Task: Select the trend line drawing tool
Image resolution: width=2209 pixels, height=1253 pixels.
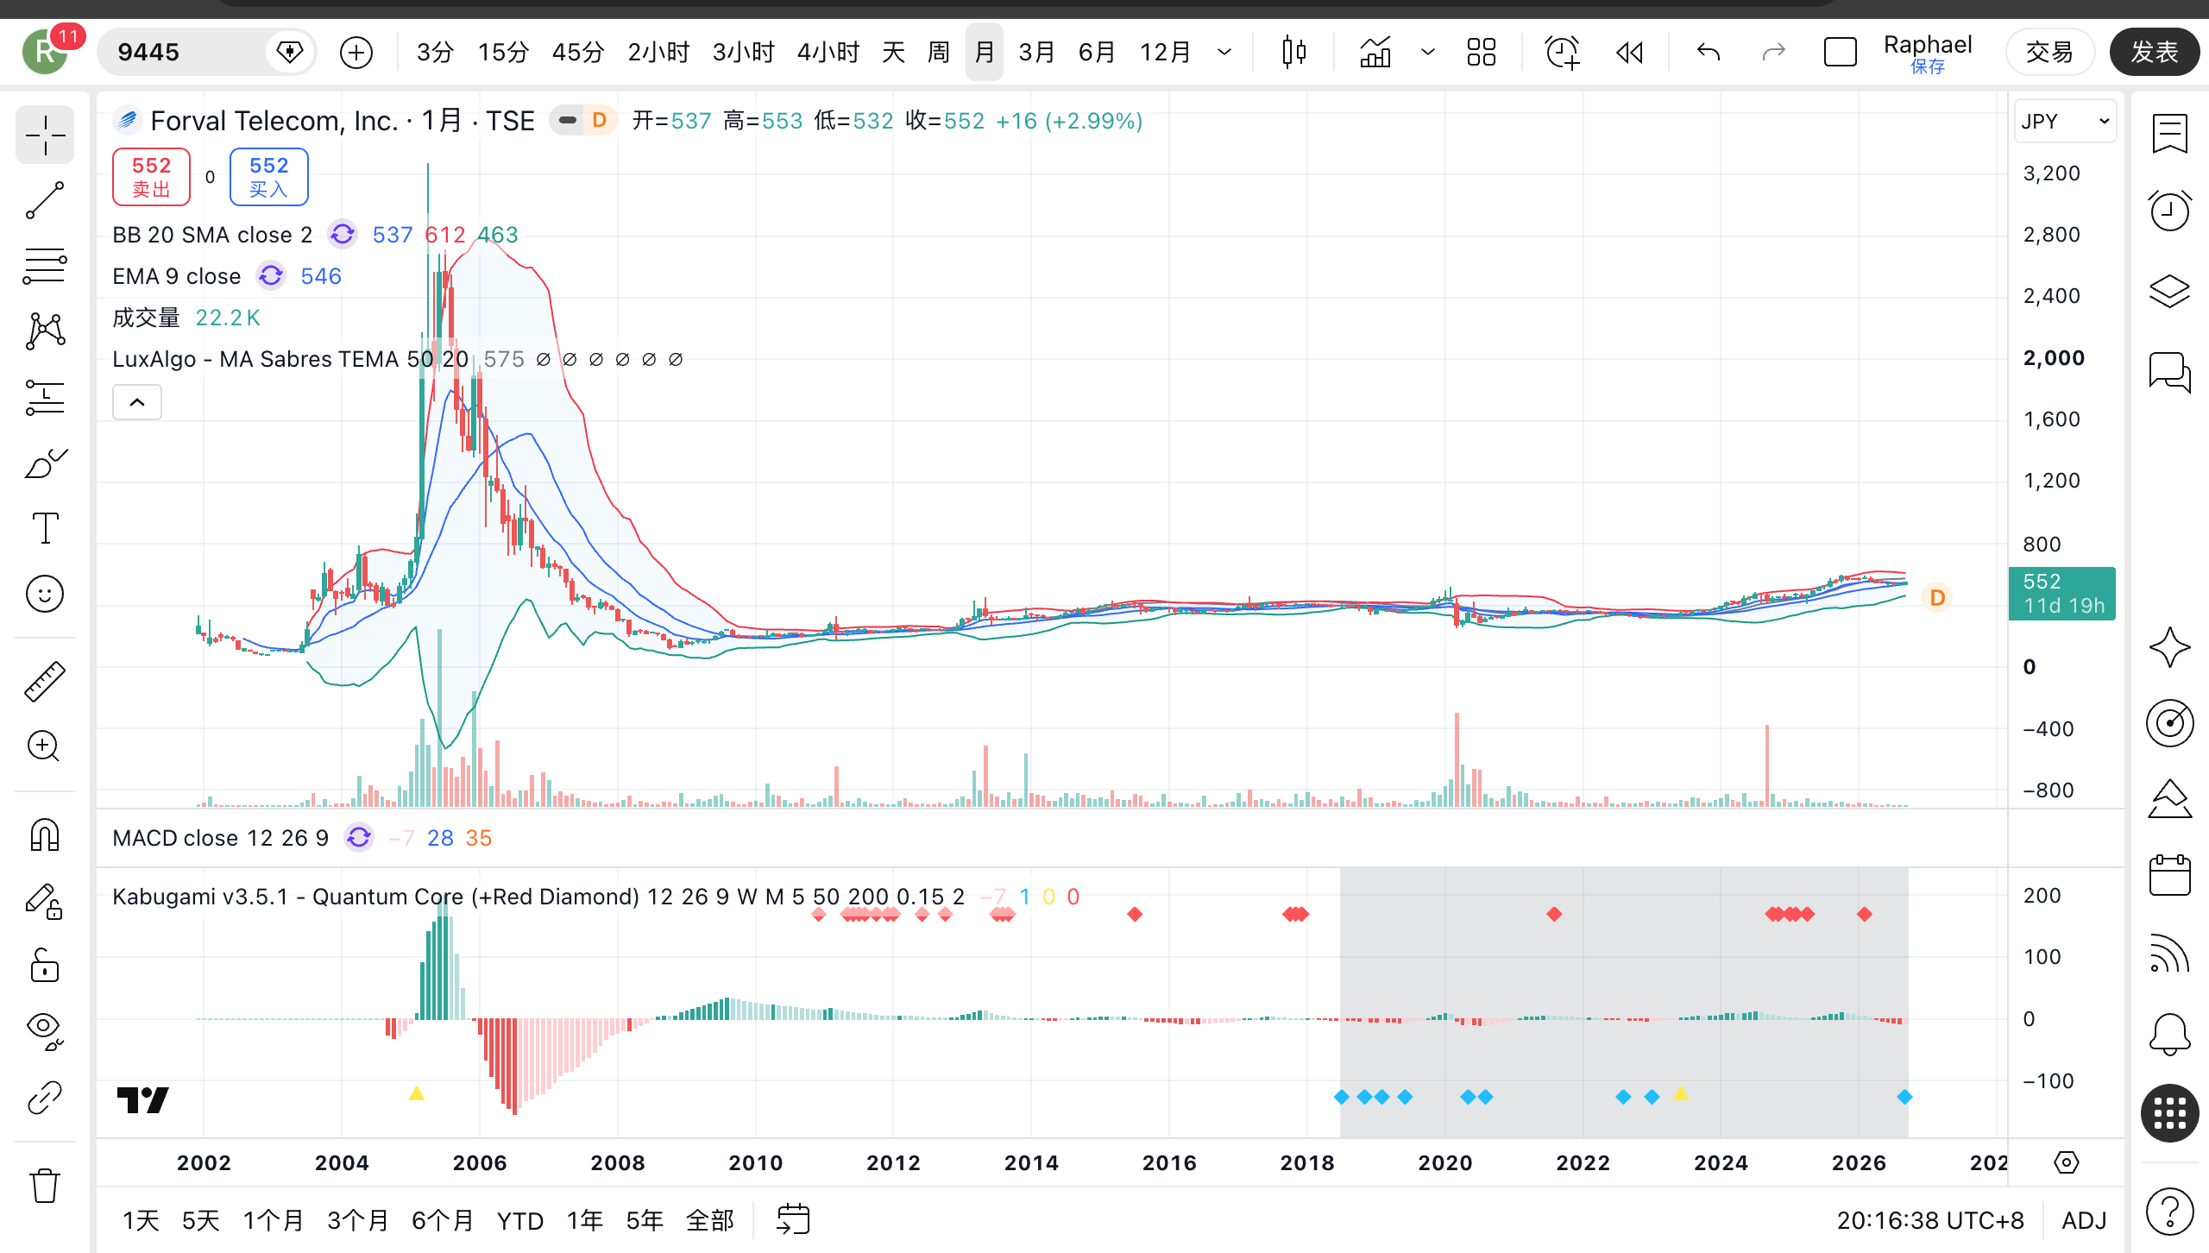Action: [x=45, y=200]
